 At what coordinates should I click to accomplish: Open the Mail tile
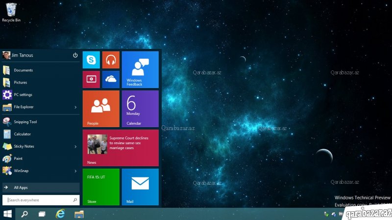pos(140,187)
